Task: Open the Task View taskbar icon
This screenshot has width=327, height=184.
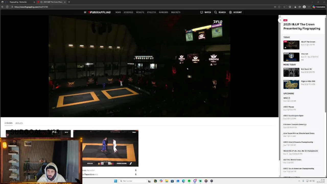Action: click(149, 181)
